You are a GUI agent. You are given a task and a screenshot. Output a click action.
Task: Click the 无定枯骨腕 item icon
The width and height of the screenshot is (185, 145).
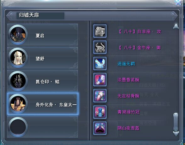[100, 96]
